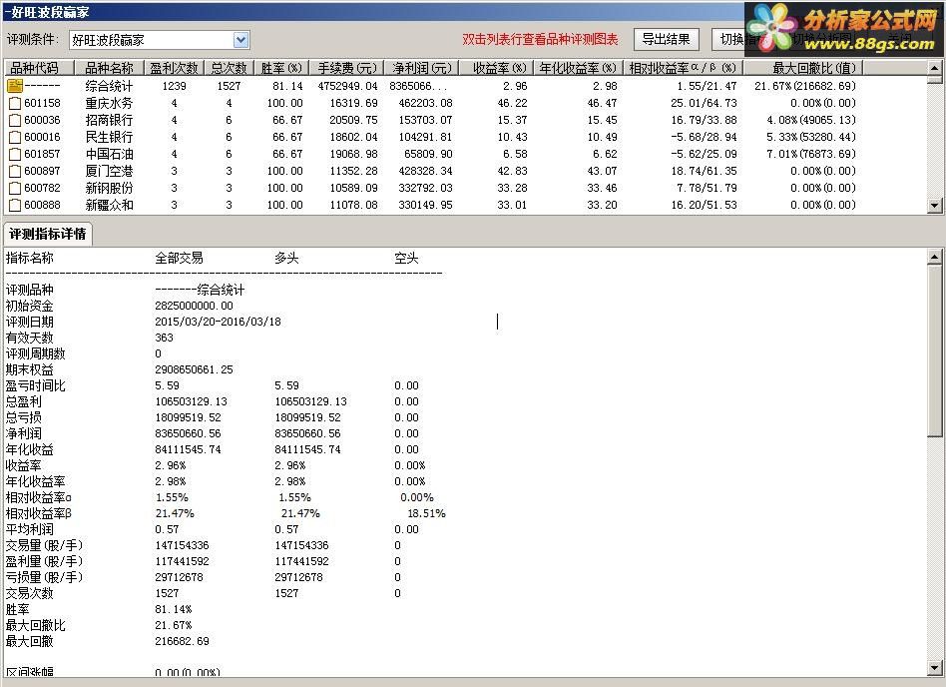Screen dimensions: 946x687
Task: Sort by the 收益率(%) column header
Action: pyautogui.click(x=497, y=68)
